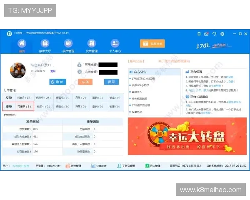
Task: Open the 首页 home icon
Action: [x=22, y=43]
